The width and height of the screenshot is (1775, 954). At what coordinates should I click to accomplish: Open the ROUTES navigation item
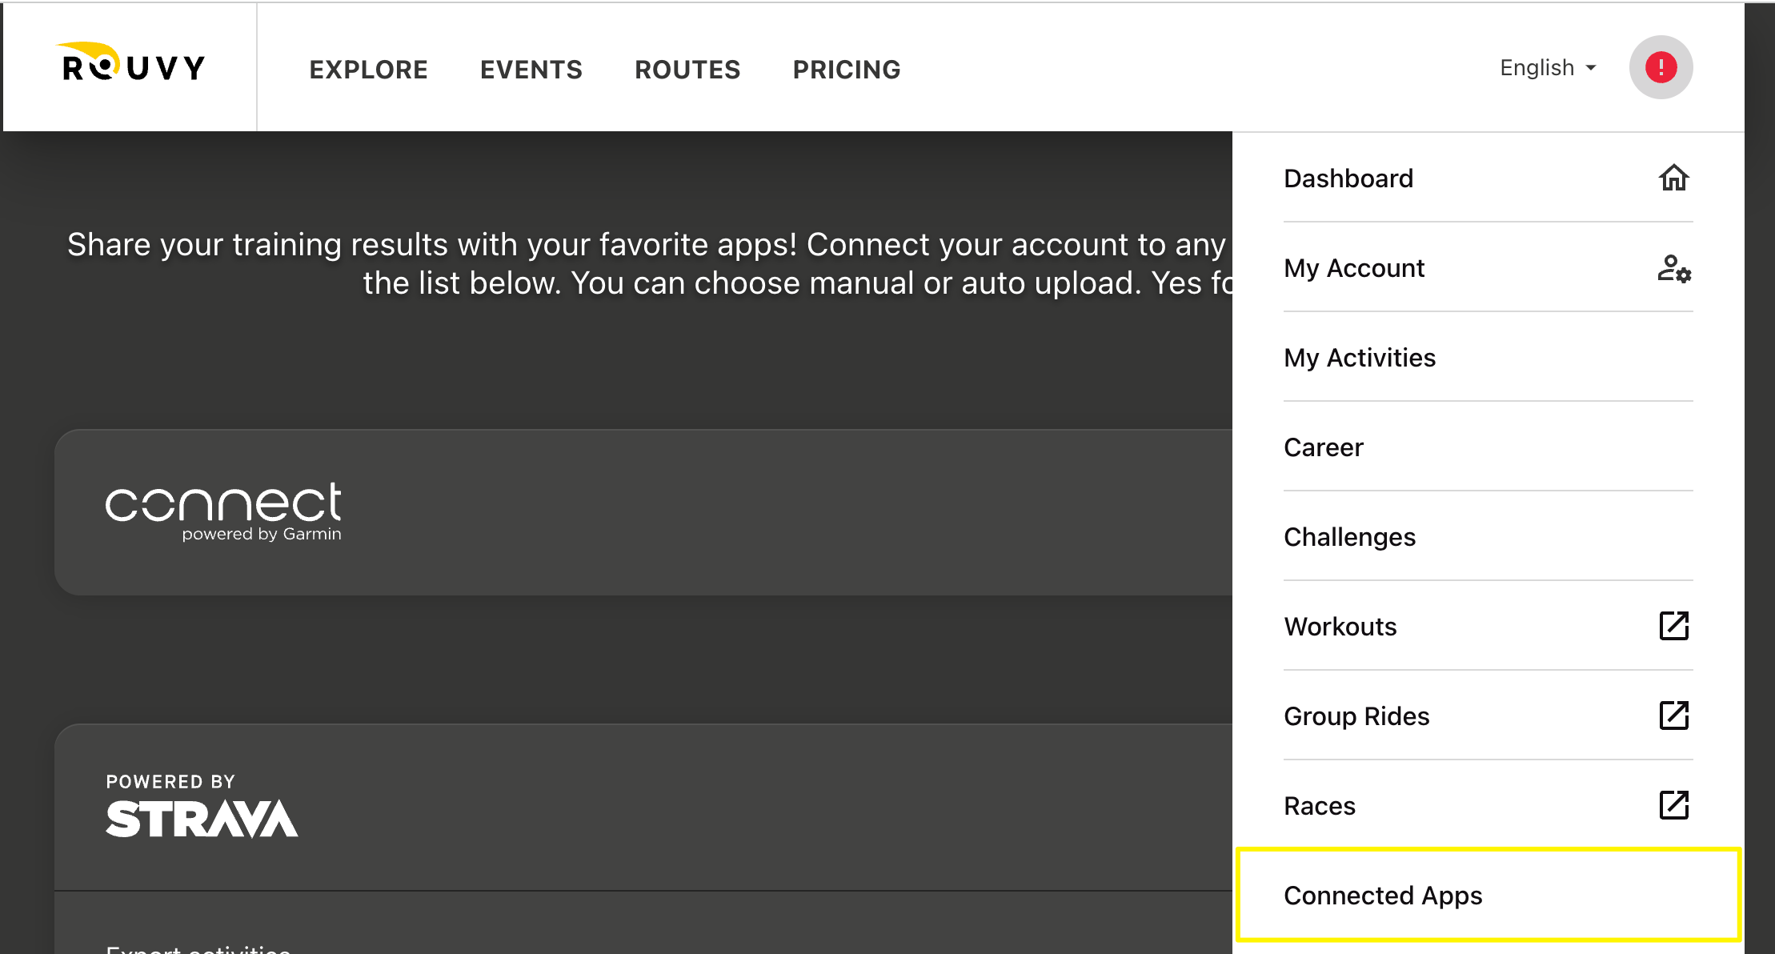click(687, 70)
